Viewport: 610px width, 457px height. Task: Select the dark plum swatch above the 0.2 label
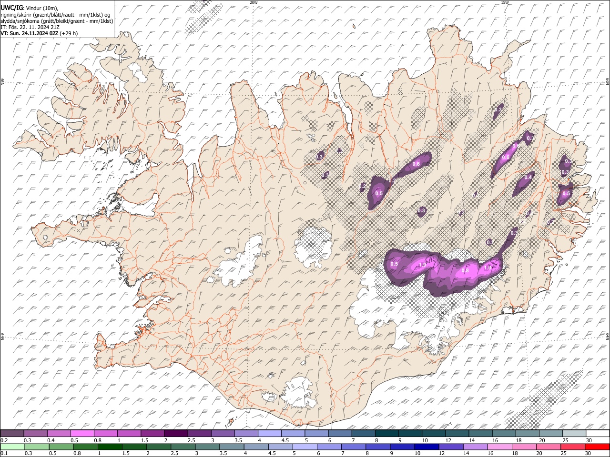[12, 434]
